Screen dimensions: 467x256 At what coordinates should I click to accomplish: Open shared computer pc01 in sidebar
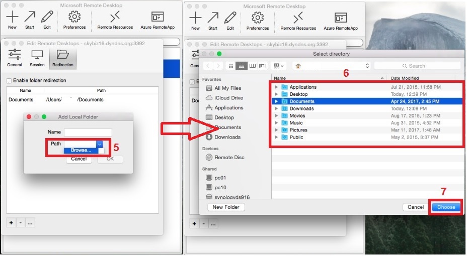[x=220, y=178]
